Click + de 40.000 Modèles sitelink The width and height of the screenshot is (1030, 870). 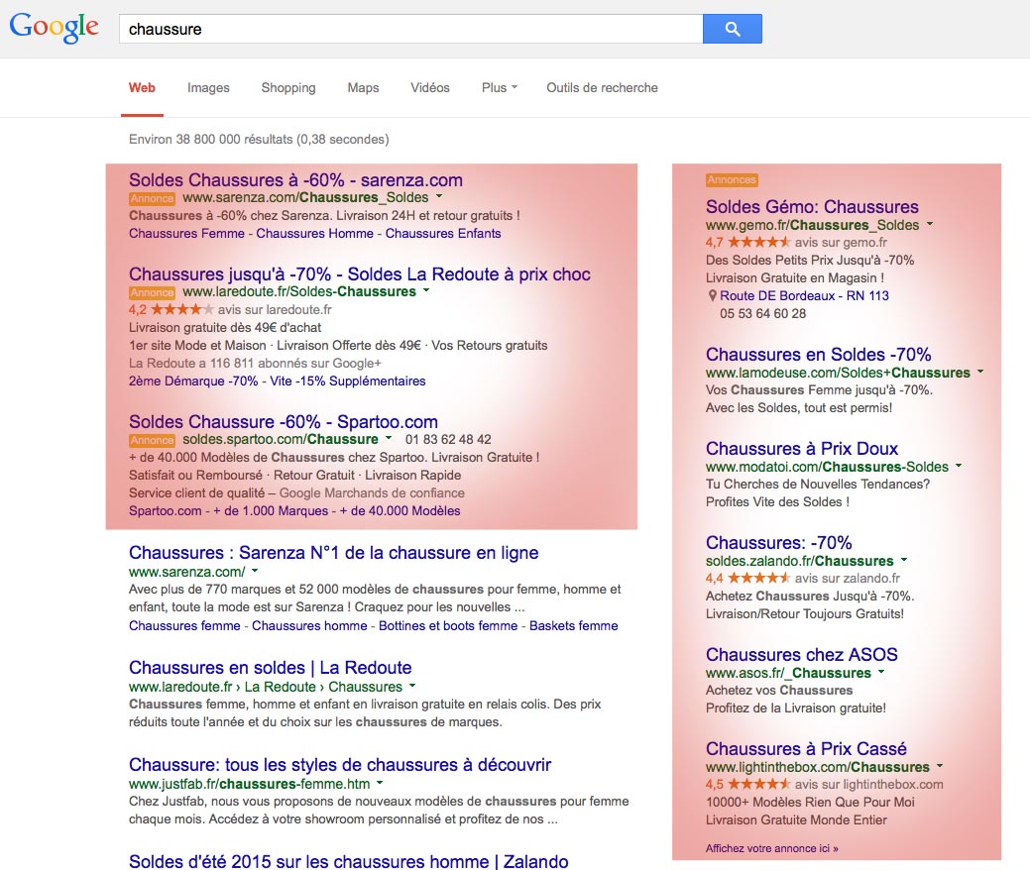[400, 511]
